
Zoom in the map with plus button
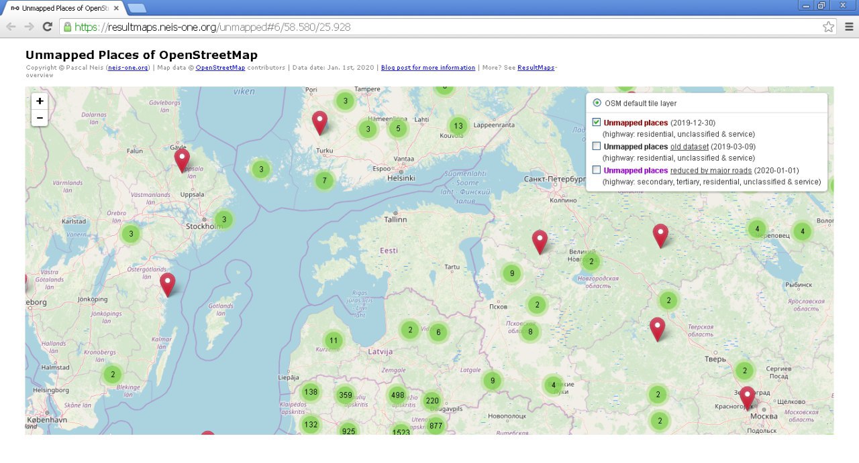click(x=40, y=101)
